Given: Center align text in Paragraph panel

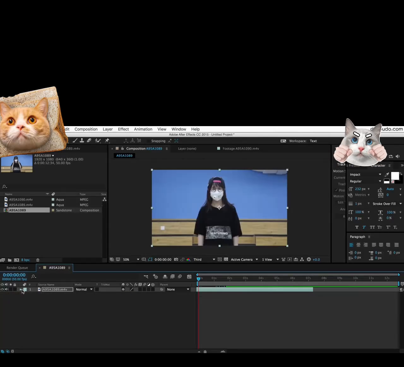Looking at the screenshot, I should click(x=358, y=245).
